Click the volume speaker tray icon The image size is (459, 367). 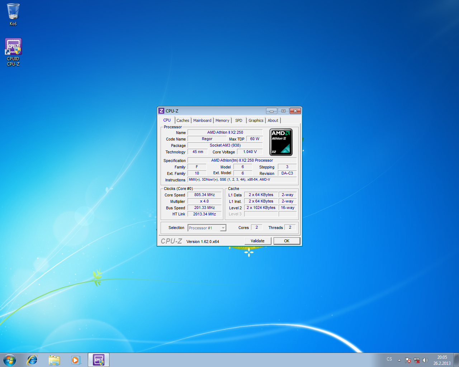pyautogui.click(x=425, y=360)
